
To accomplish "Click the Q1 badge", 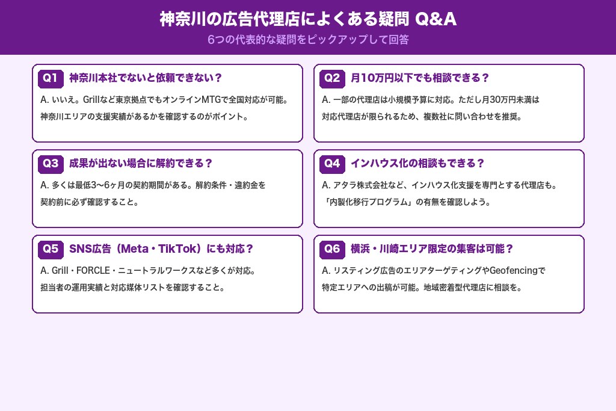I will coord(51,78).
